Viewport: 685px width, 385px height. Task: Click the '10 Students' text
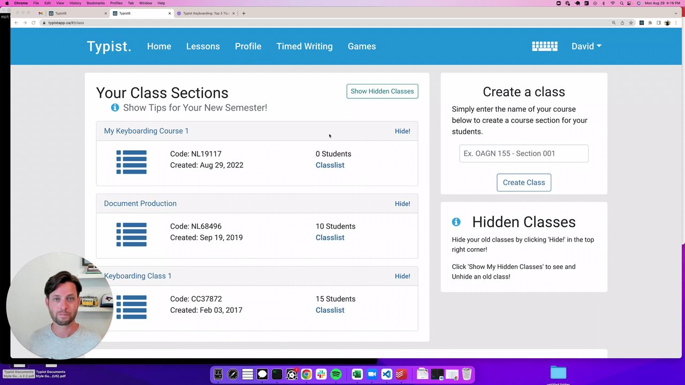click(x=336, y=226)
